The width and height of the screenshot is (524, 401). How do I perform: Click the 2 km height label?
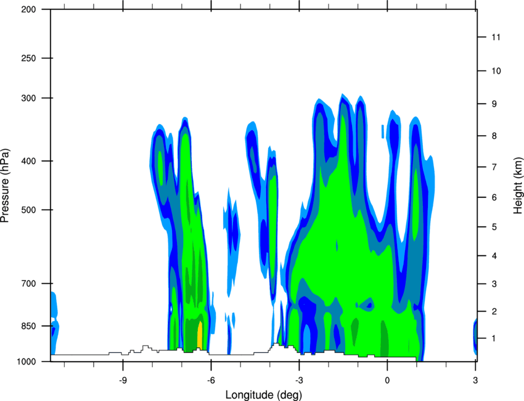(494, 312)
